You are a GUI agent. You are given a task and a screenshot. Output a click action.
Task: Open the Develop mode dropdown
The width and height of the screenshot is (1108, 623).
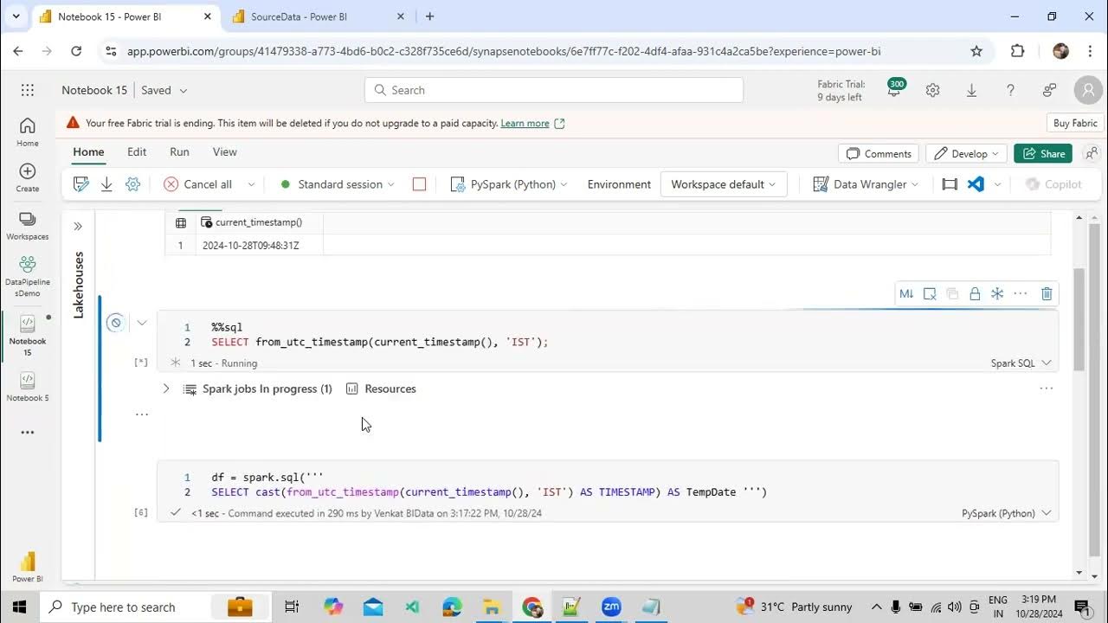click(966, 153)
